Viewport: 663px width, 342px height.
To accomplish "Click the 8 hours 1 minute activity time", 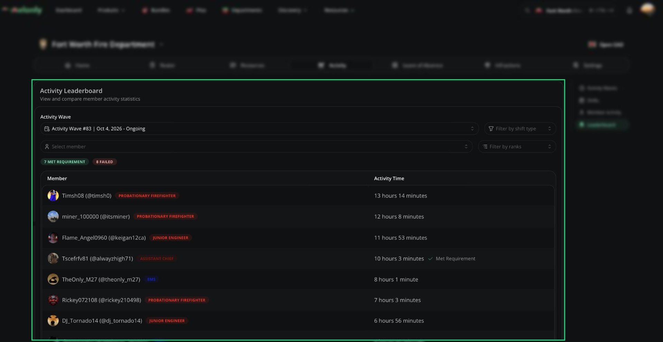I will tap(396, 279).
